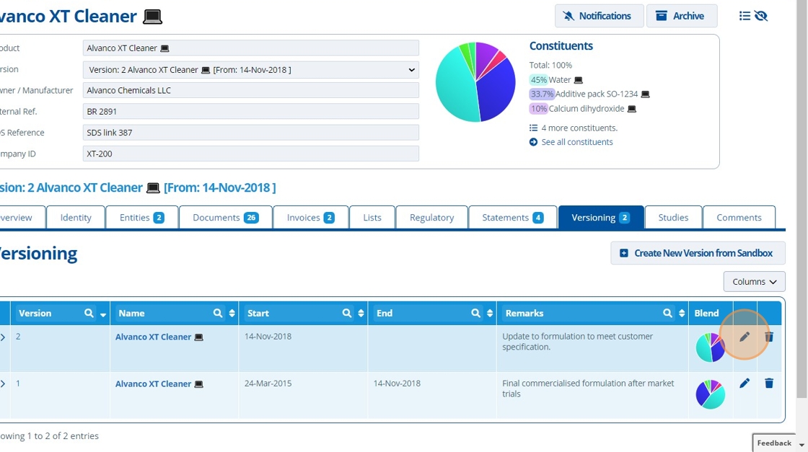This screenshot has height=452, width=808.
Task: Click the search icon in Remarks column
Action: tap(667, 313)
